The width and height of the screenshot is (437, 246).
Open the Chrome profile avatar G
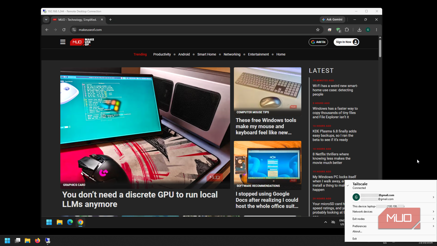(x=368, y=30)
